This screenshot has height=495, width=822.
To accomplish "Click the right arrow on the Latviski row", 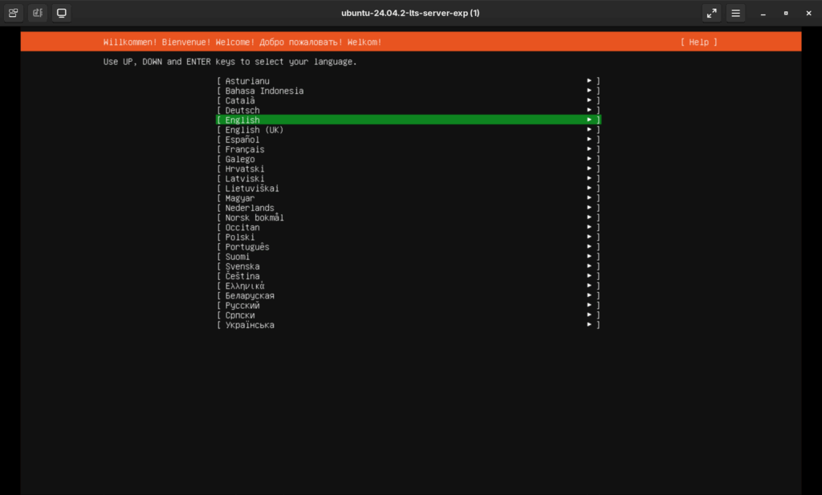I will pos(589,179).
